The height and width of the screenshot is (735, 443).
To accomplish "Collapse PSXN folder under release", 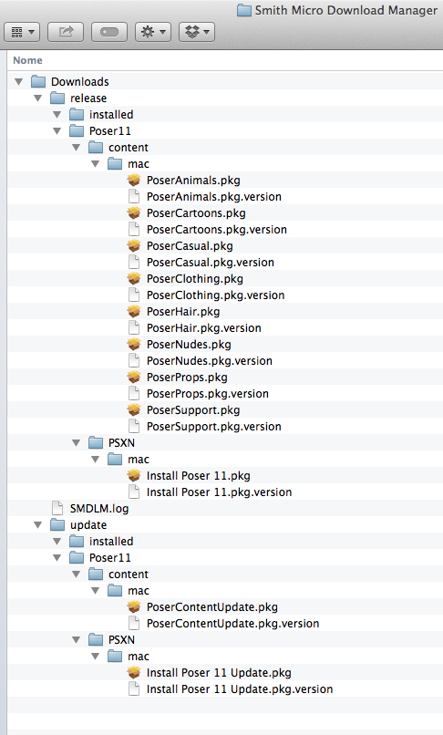I will [x=77, y=442].
